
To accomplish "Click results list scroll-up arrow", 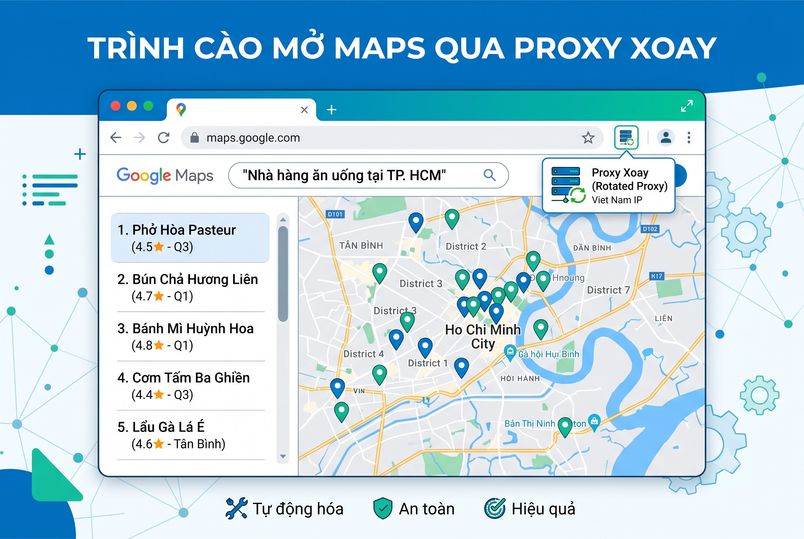I will click(x=283, y=219).
